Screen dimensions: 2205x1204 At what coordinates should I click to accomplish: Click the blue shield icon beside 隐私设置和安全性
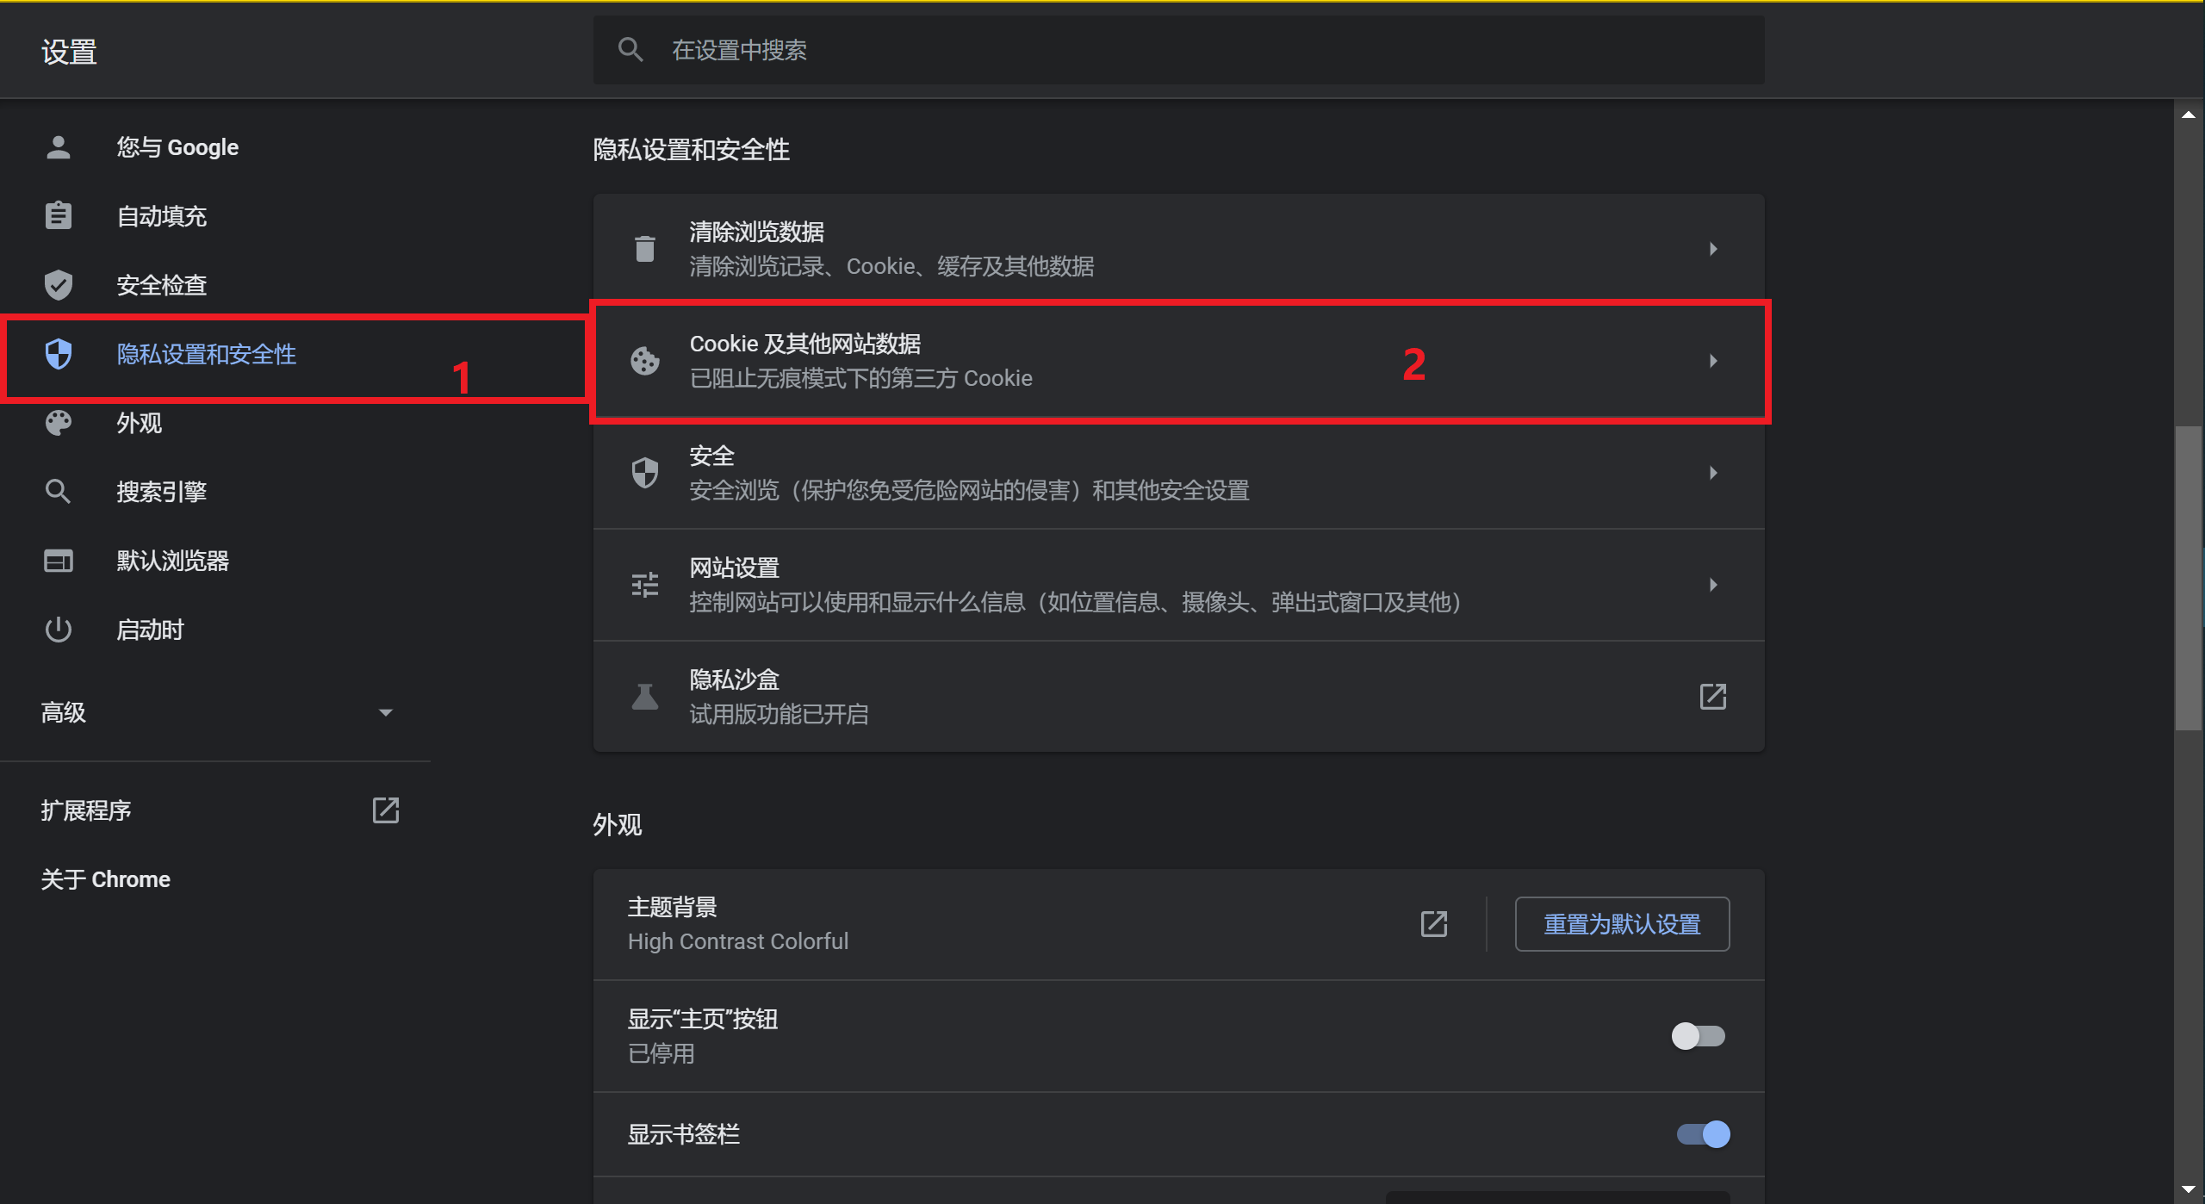tap(58, 353)
